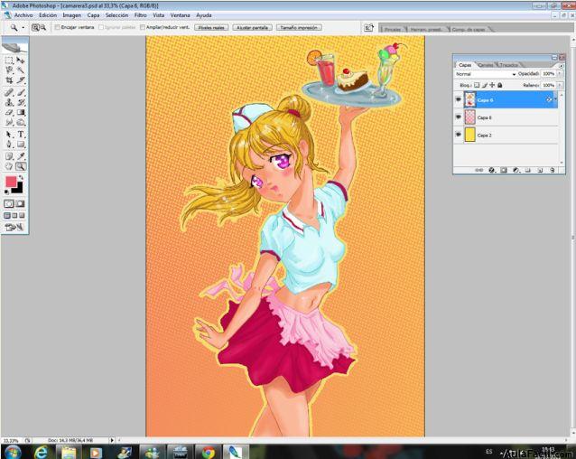Jump to ImageReady icon
The height and width of the screenshot is (459, 576).
click(14, 228)
